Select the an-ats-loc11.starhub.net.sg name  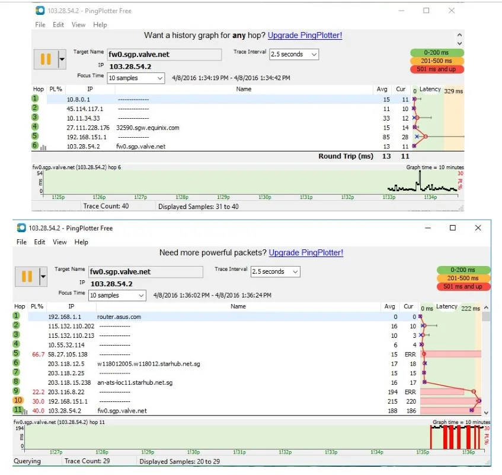click(135, 382)
